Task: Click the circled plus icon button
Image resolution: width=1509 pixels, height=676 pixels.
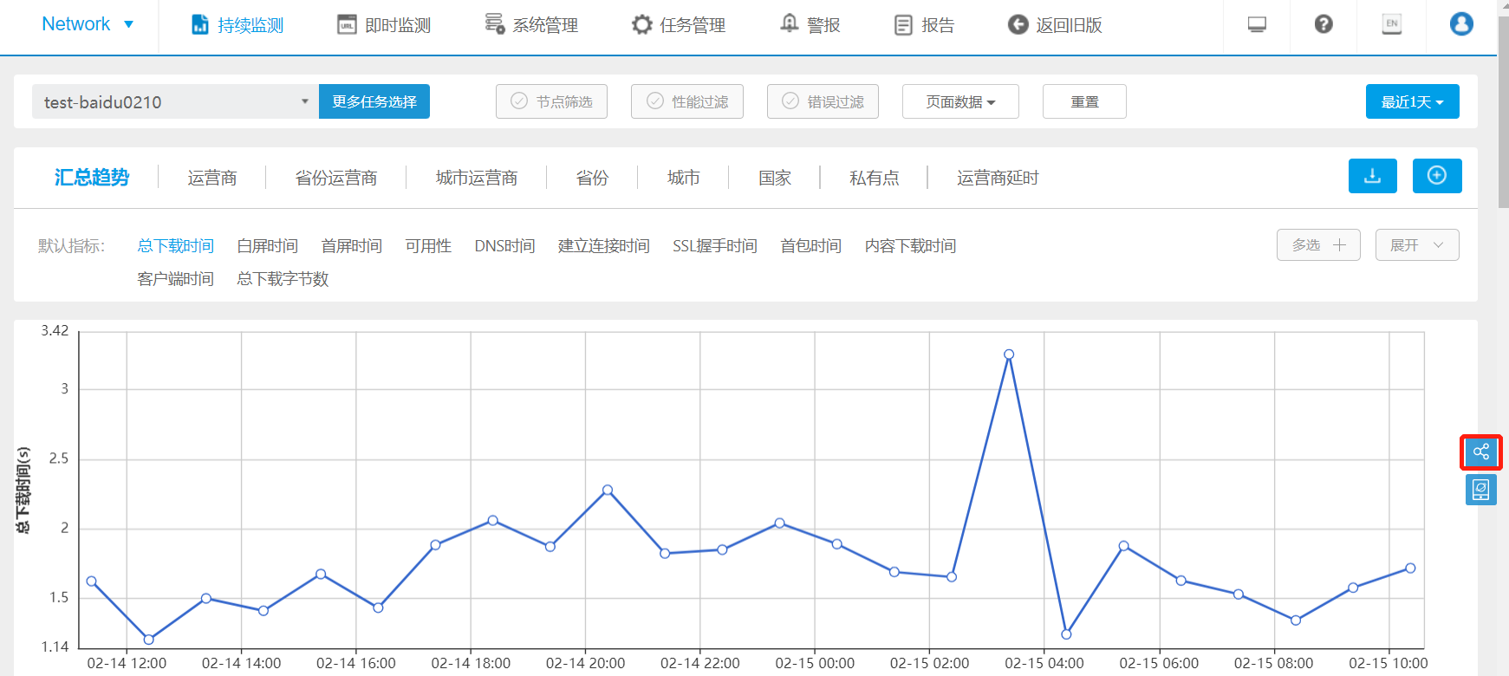Action: point(1436,176)
